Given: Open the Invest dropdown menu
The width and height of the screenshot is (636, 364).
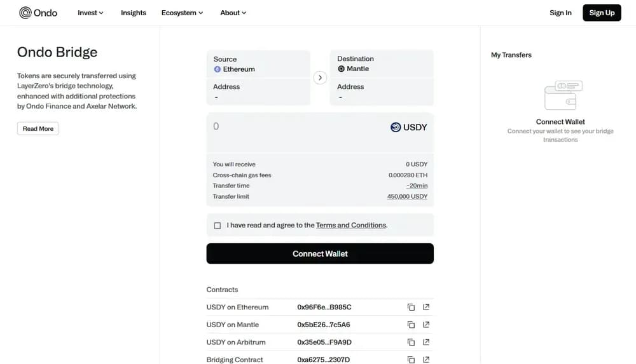Looking at the screenshot, I should click(x=90, y=13).
